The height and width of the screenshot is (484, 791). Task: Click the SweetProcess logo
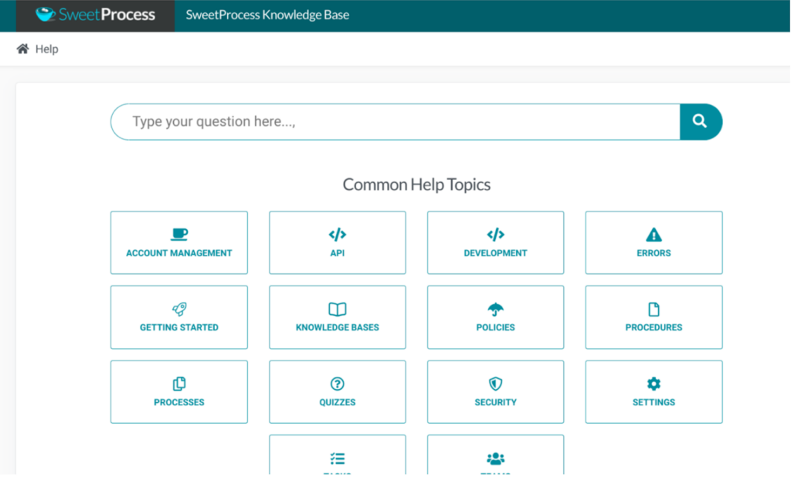coord(95,15)
